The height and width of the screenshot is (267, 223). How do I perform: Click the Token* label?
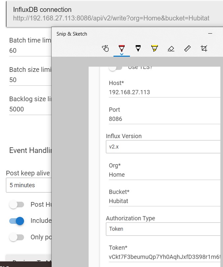[x=118, y=248]
